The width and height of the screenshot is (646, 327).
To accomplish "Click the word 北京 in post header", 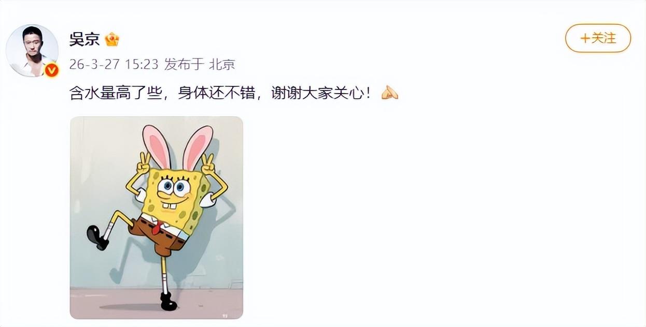I will click(222, 64).
